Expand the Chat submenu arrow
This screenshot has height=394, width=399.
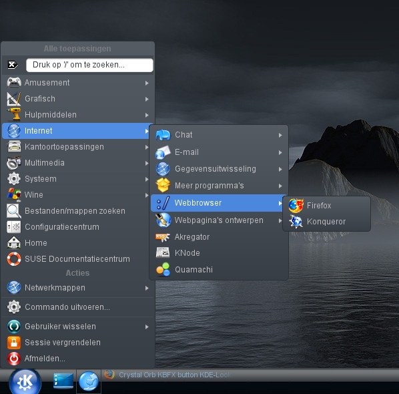(x=280, y=135)
